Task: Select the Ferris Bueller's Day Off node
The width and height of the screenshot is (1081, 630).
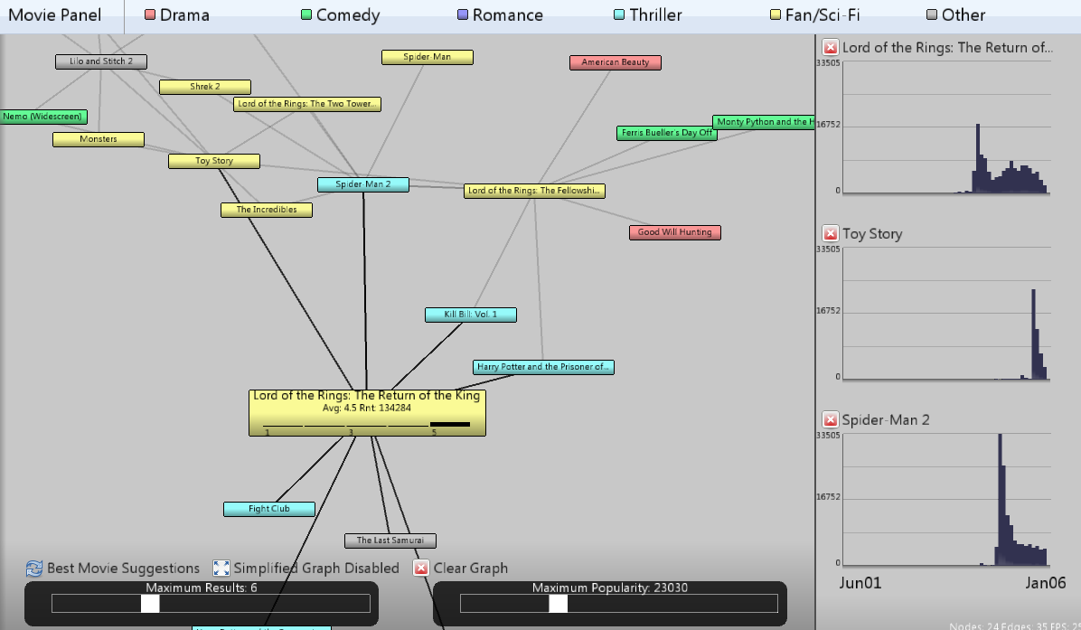Action: 667,133
